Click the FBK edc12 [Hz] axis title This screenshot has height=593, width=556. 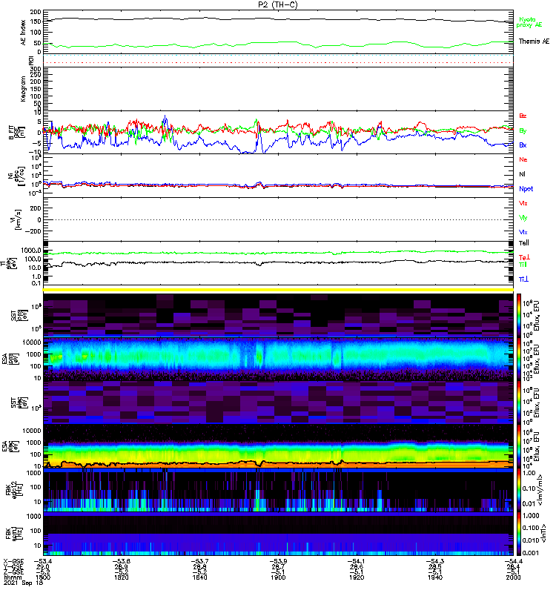(x=13, y=490)
